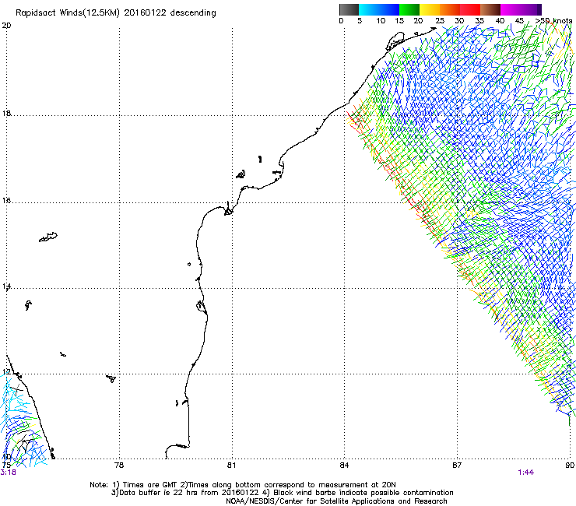Click the purple time stamp '3:18'
Screen dimensions: 576x506
click(x=8, y=473)
